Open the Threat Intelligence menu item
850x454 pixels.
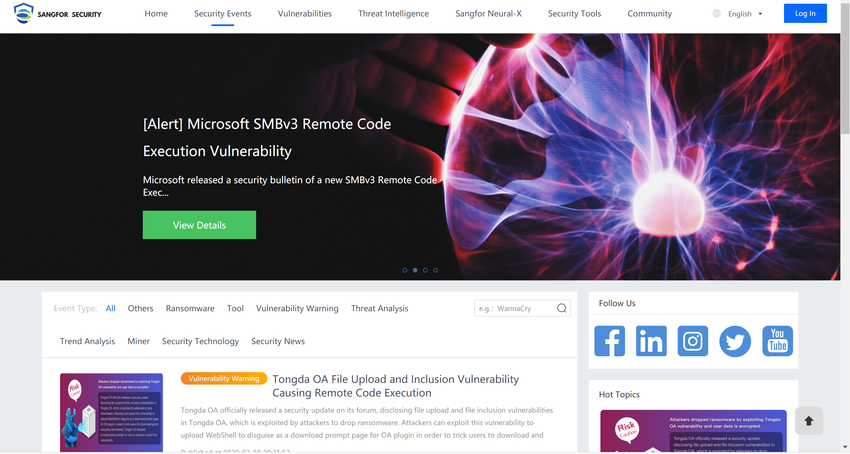(x=393, y=14)
